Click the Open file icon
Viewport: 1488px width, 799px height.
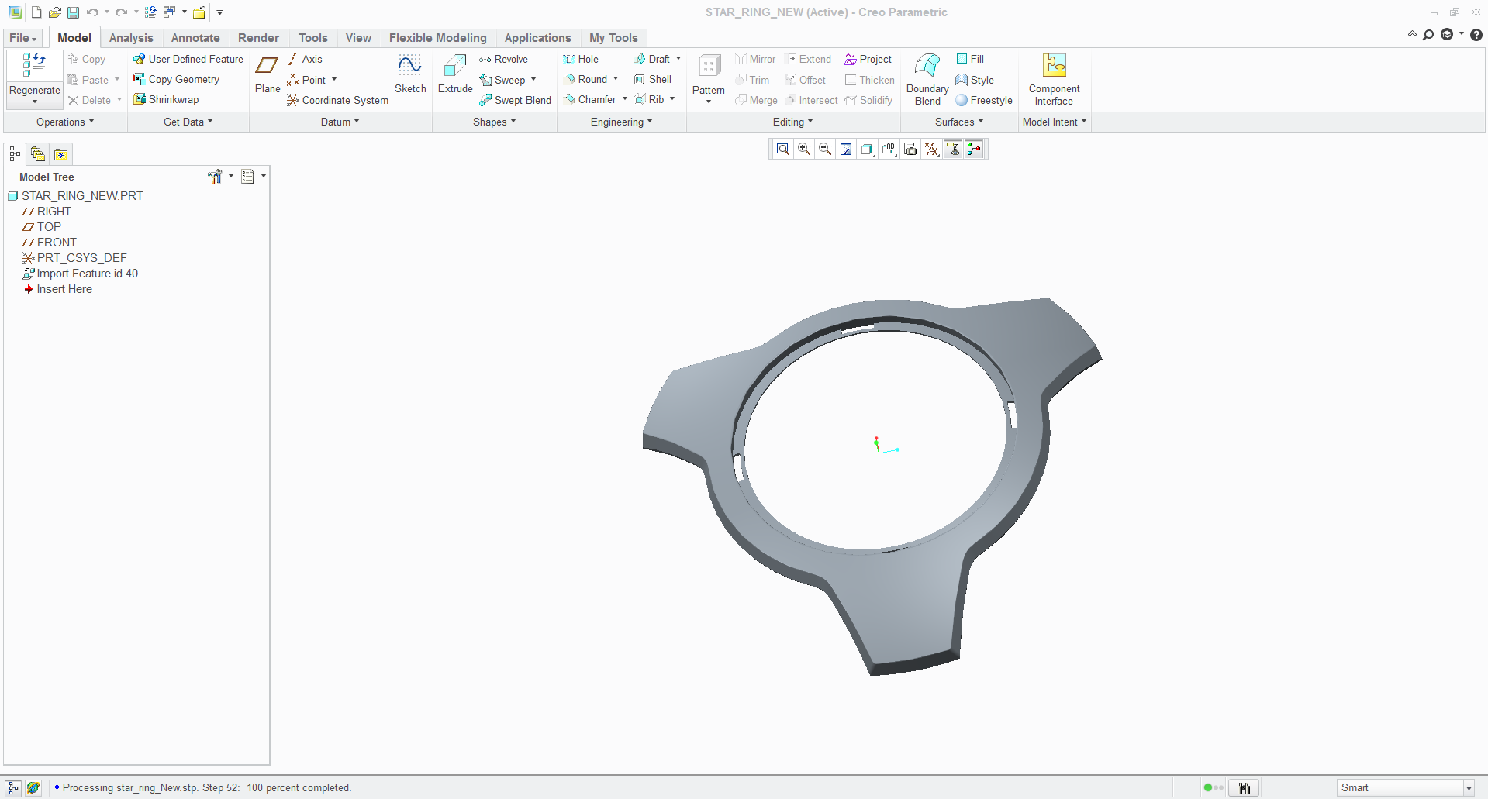[x=54, y=12]
